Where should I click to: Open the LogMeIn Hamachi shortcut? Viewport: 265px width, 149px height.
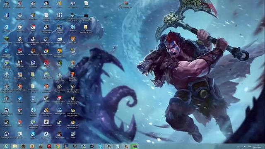point(33,112)
